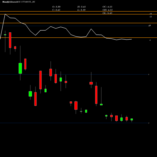Viewport: 157px width, 157px height.
Task: Click the "OC: 4.55" readout
Action: point(107,7)
